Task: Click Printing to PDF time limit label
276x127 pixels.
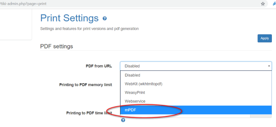Action: pos(89,113)
